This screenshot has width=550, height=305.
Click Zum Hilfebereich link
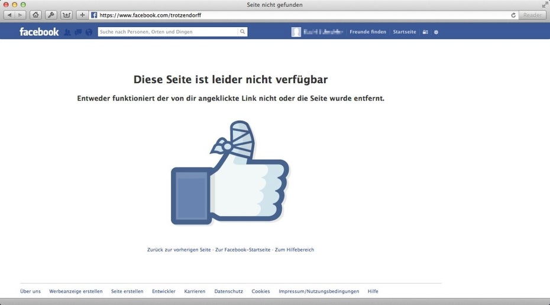click(295, 250)
